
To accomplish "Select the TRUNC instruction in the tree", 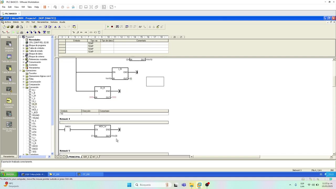I will [x=36, y=118].
